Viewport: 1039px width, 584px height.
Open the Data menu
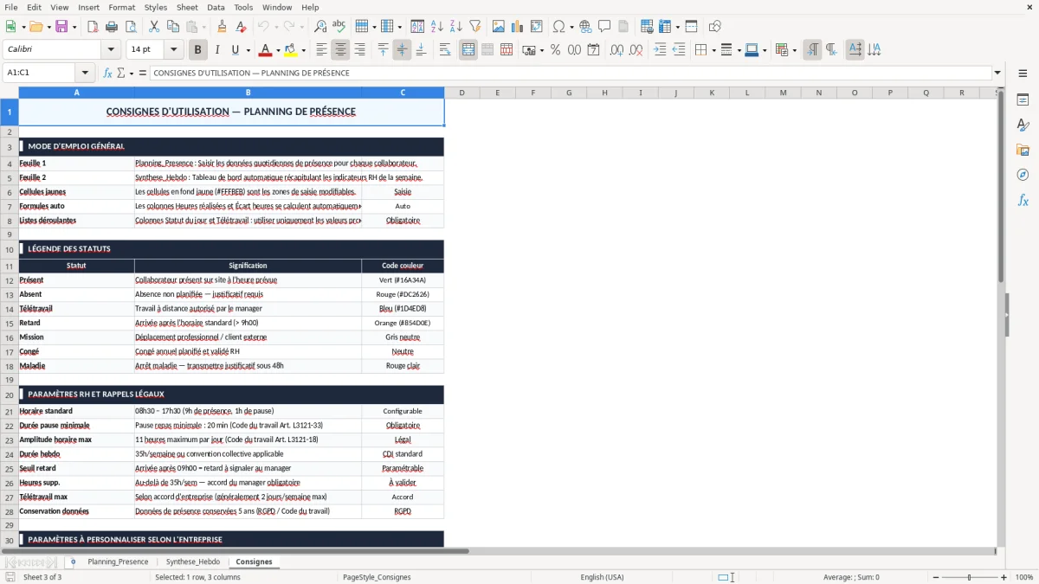[x=216, y=7]
